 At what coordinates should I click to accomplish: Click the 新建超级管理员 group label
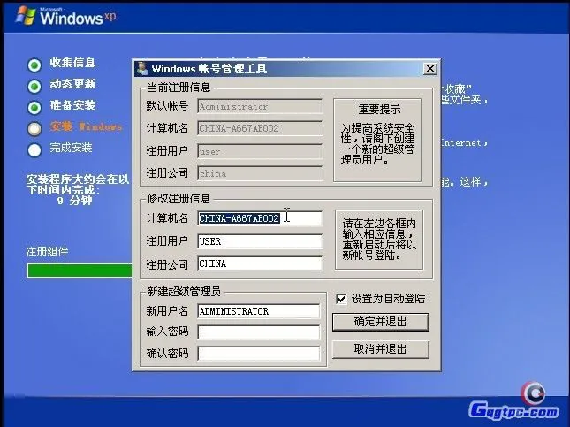(184, 291)
